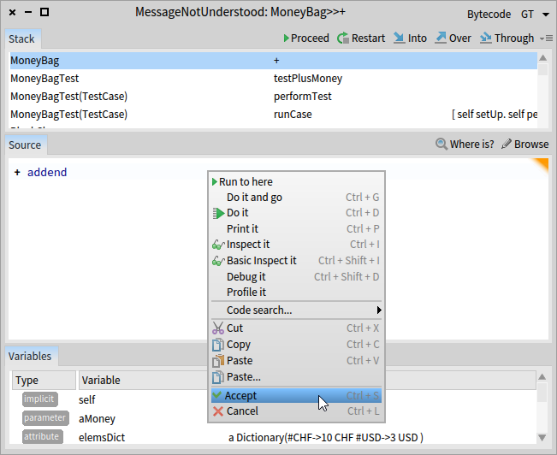Image resolution: width=557 pixels, height=455 pixels.
Task: Switch to Bytecode debugger
Action: click(489, 15)
